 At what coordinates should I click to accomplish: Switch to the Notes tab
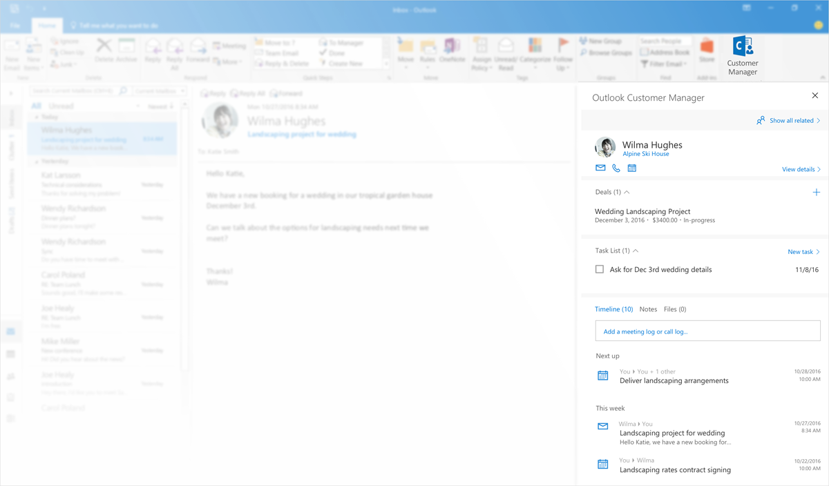click(648, 309)
